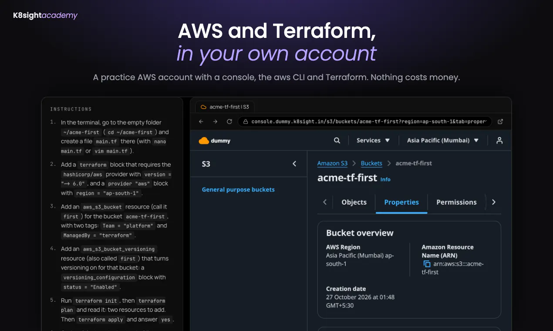The width and height of the screenshot is (553, 331).
Task: Click the ARN value arn:aws:s3:::acme-tf-first
Action: click(x=452, y=268)
